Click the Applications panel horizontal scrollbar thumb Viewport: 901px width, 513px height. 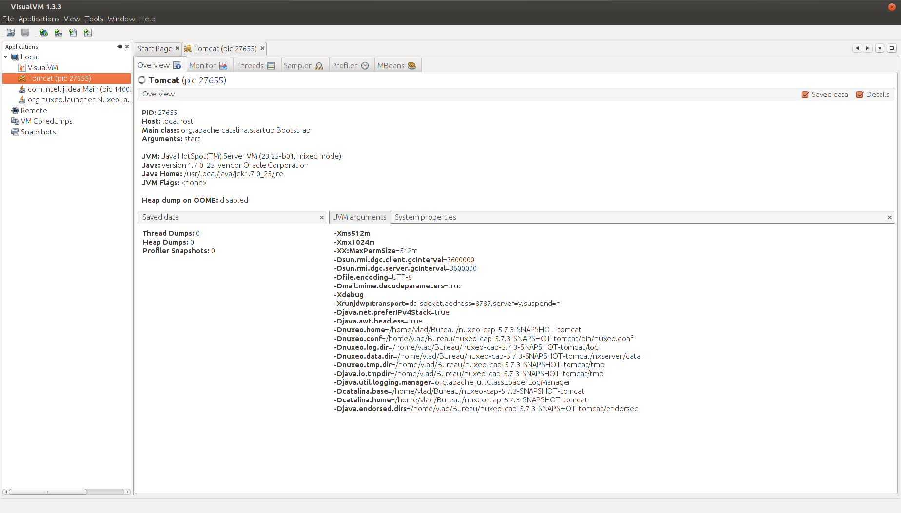(48, 492)
